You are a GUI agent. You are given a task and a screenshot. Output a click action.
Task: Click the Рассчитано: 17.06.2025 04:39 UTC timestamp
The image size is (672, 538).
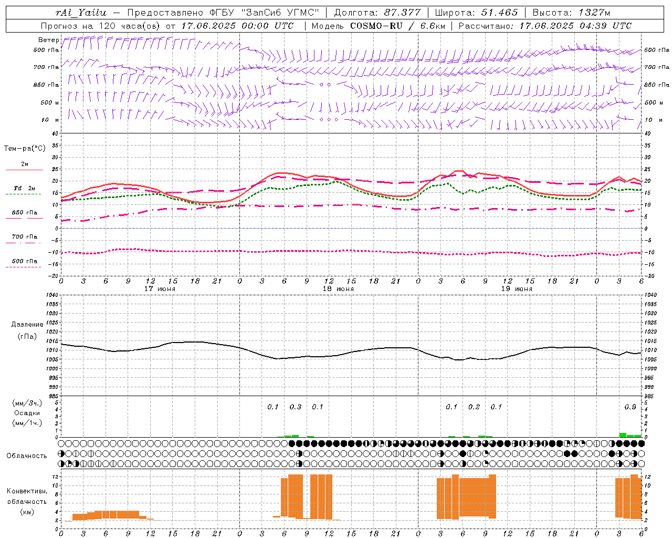545,26
